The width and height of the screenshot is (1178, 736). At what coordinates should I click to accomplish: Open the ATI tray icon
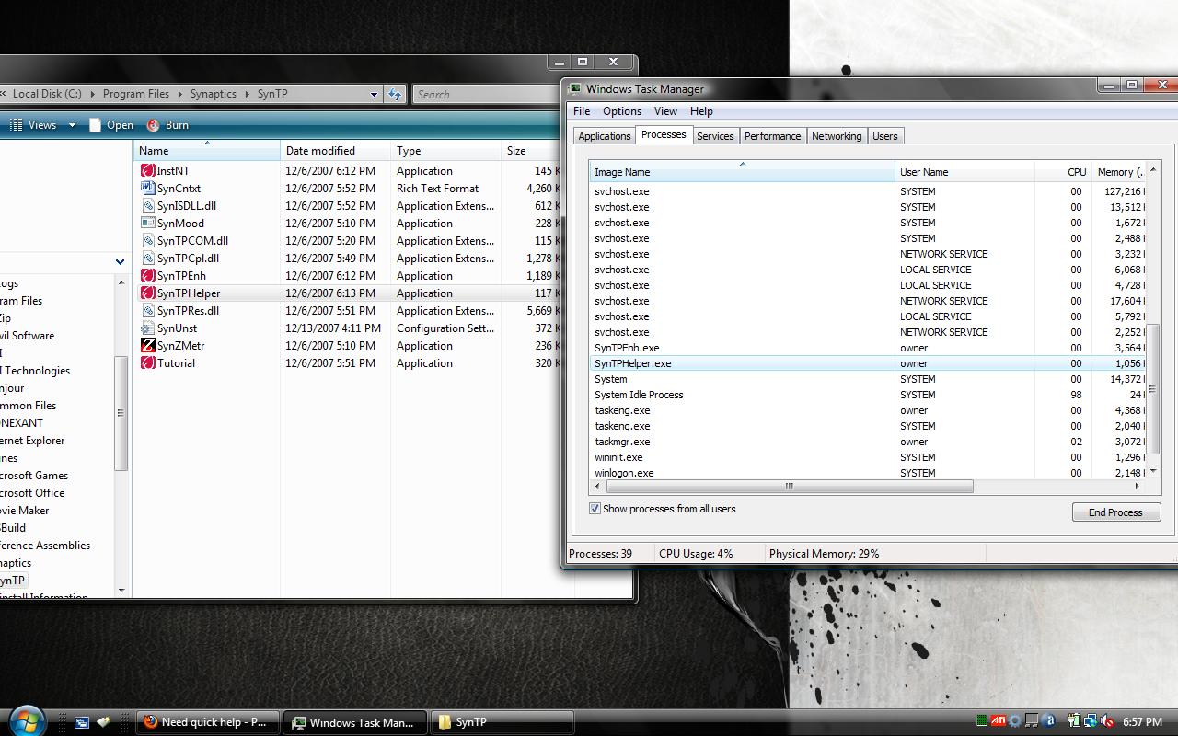pyautogui.click(x=999, y=721)
